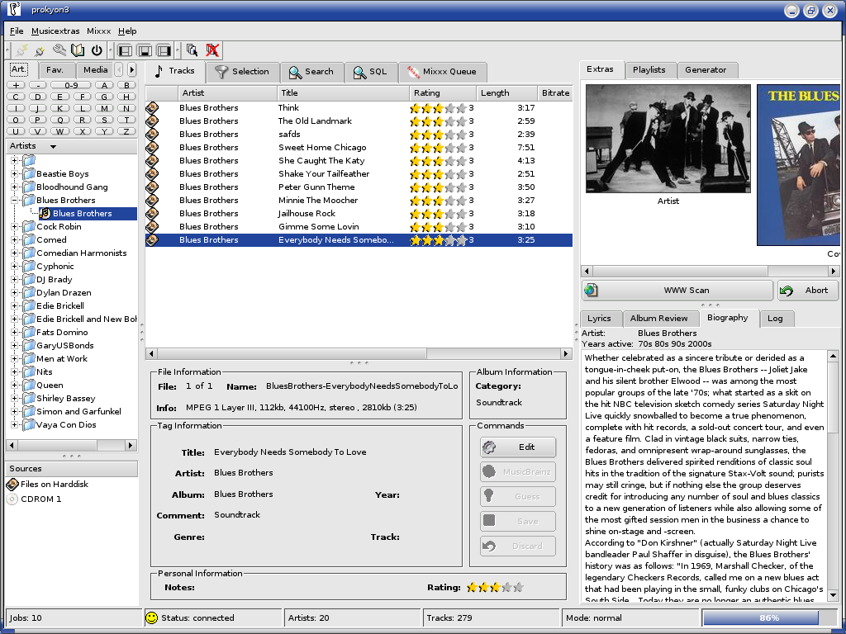846x634 pixels.
Task: Sort tracks by the Length column header
Action: [506, 92]
